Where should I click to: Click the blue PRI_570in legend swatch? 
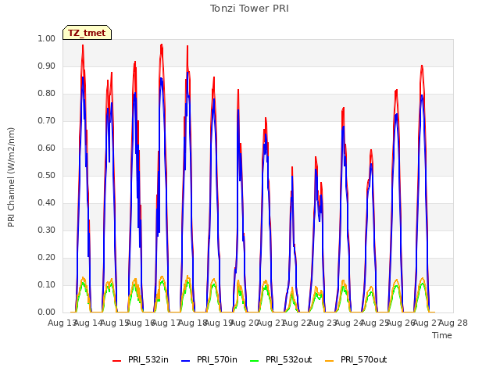[186, 361]
